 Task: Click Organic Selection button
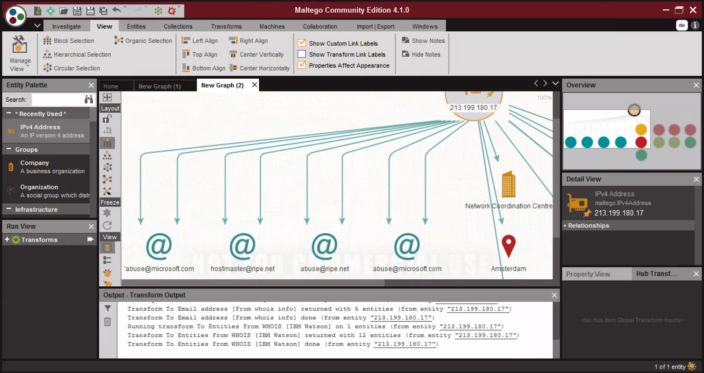click(x=143, y=40)
